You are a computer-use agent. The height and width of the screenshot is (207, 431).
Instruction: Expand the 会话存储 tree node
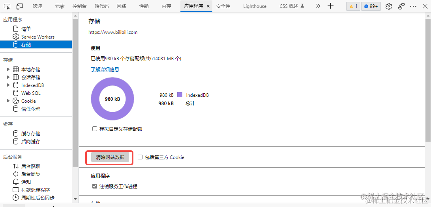tap(8, 77)
